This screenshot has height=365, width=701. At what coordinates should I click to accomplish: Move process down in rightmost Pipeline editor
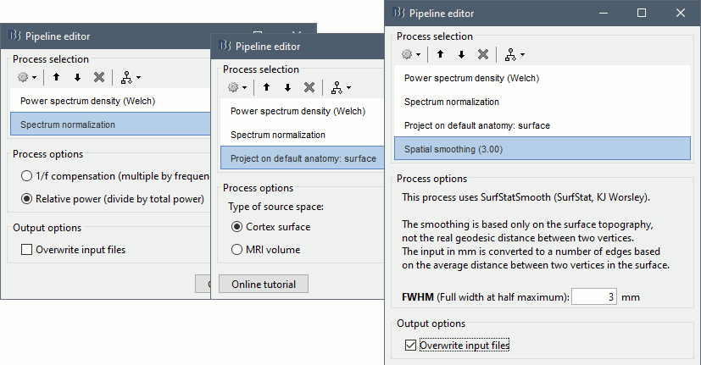pyautogui.click(x=461, y=54)
